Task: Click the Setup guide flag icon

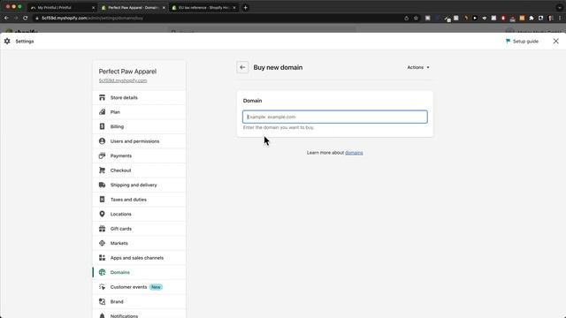Action: tap(508, 42)
